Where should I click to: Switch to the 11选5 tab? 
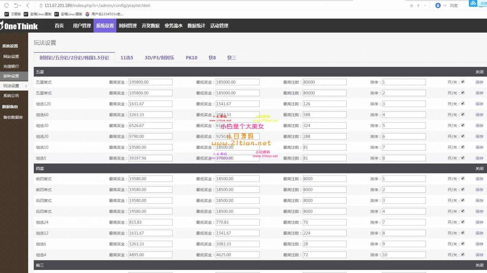127,58
